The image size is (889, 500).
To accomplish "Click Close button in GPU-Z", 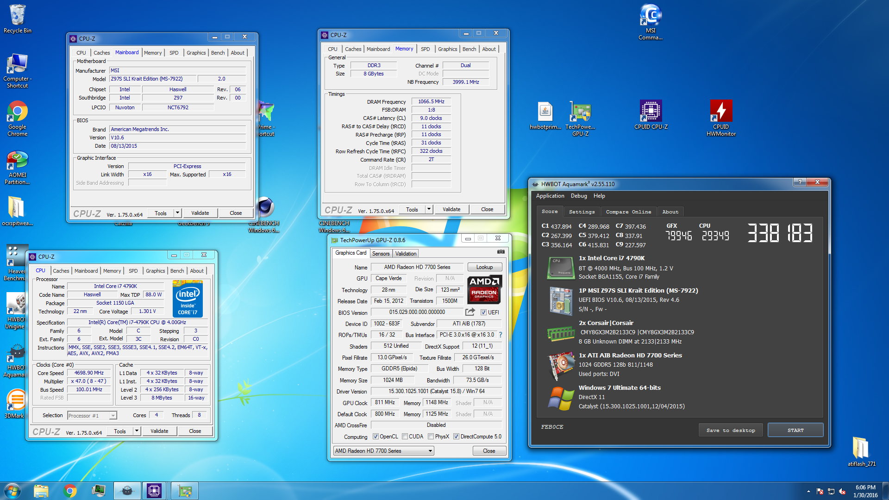I will click(489, 451).
